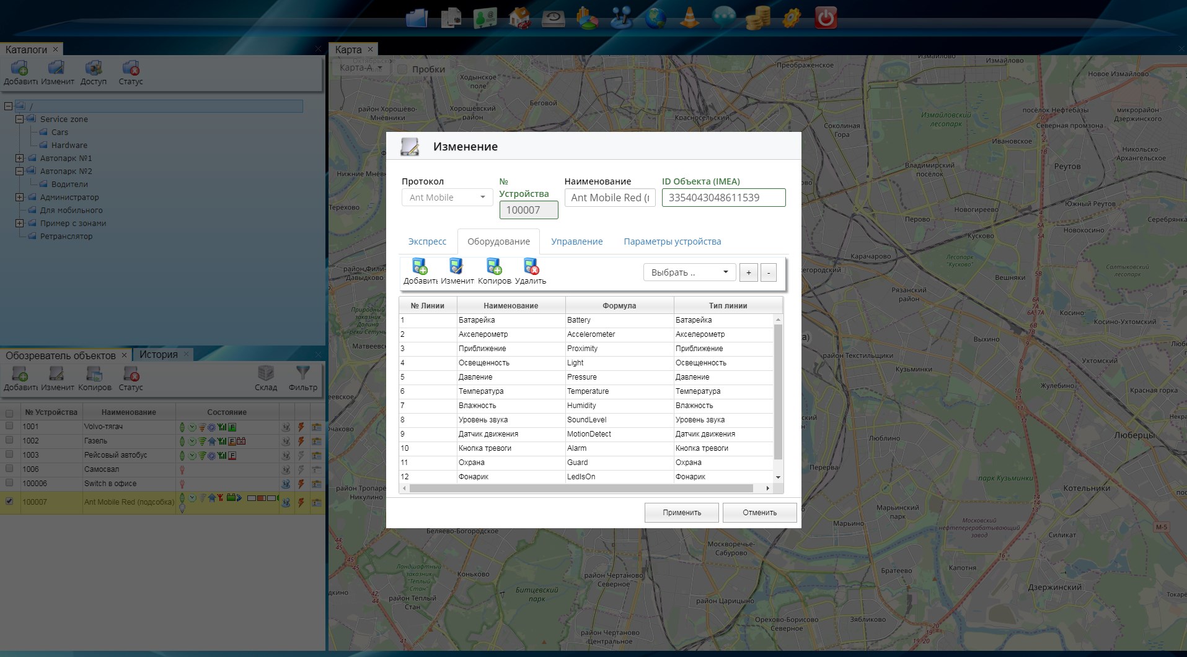The image size is (1187, 657).
Task: Click the Склад icon in object browser
Action: point(265,374)
